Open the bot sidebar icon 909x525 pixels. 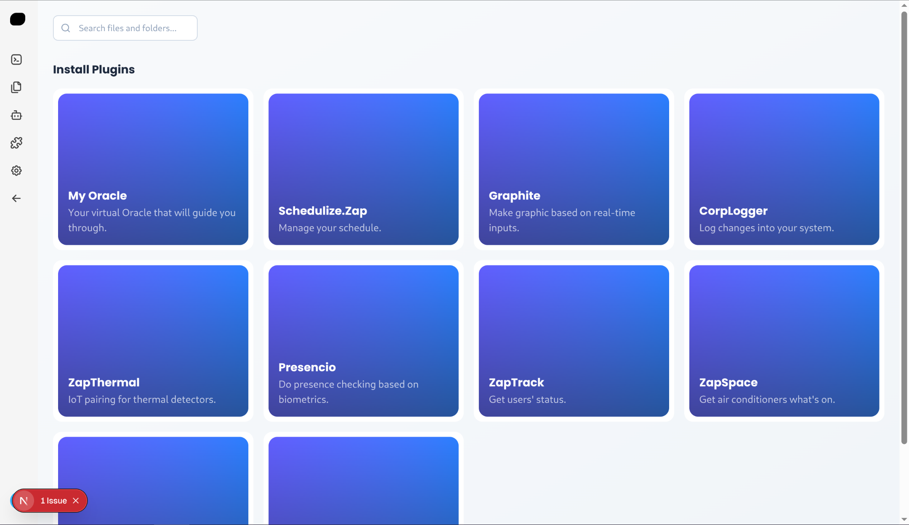(16, 115)
